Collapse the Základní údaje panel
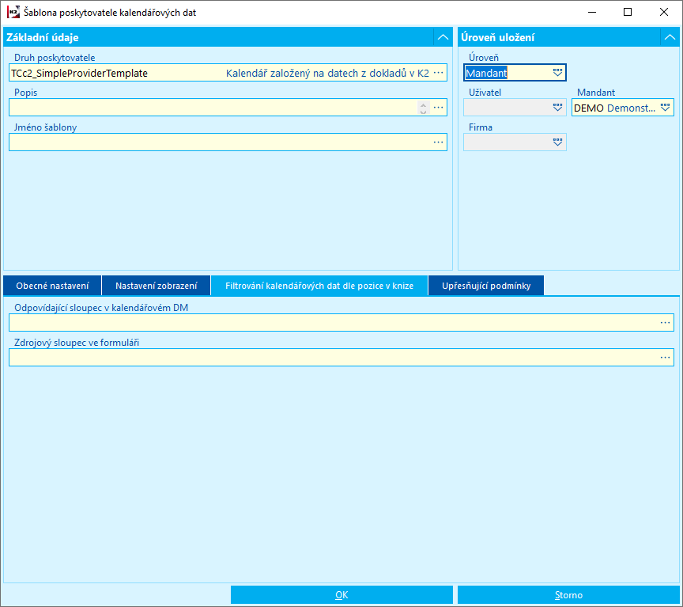The image size is (683, 607). click(443, 37)
